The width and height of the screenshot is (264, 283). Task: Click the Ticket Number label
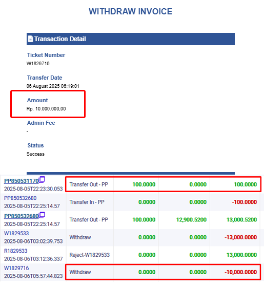[46, 55]
